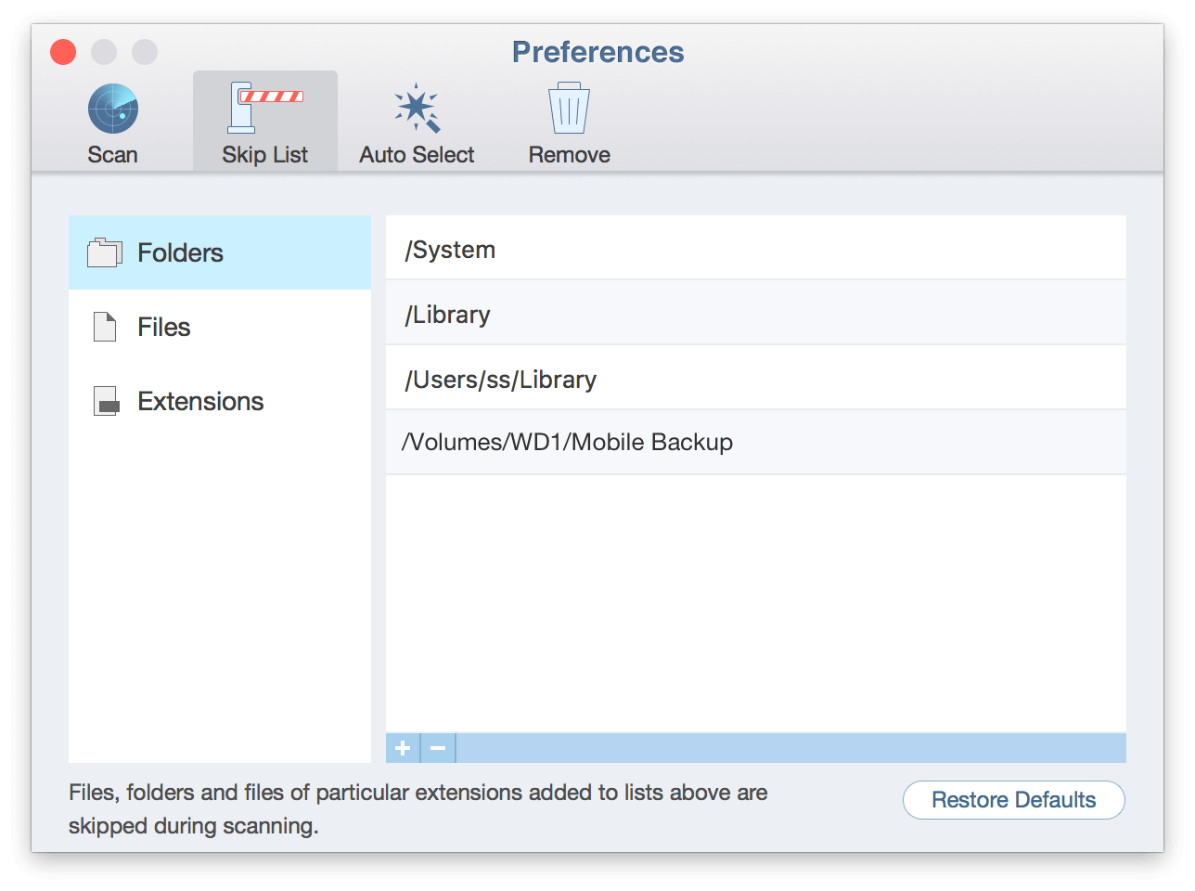Restore Defaults for skip lists
This screenshot has width=1195, height=891.
pyautogui.click(x=1013, y=800)
